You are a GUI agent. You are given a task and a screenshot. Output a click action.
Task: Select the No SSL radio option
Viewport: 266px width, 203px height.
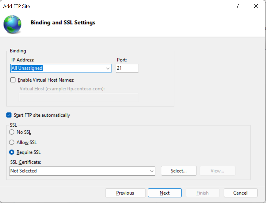click(x=12, y=132)
